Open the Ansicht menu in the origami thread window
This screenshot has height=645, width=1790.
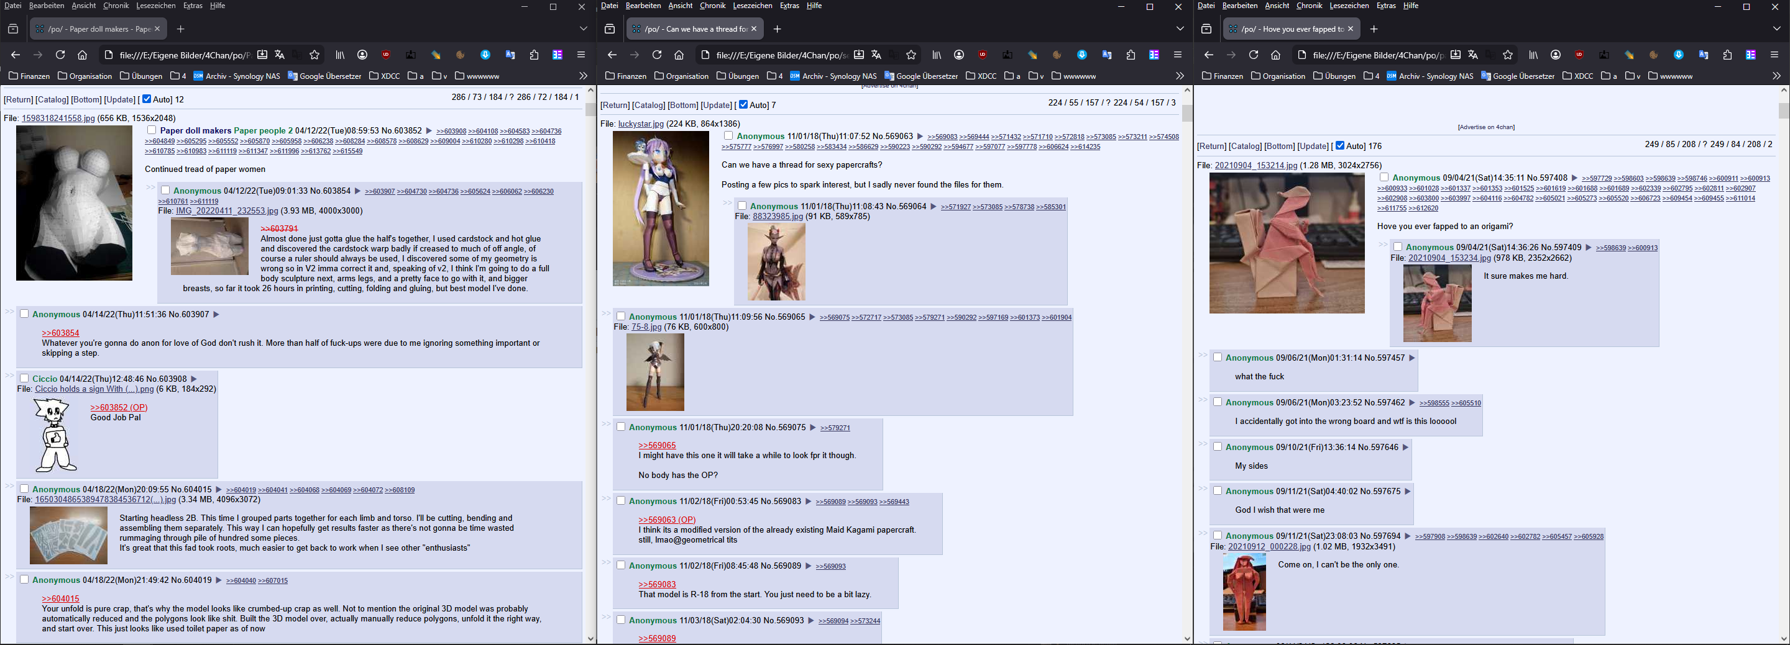pyautogui.click(x=1277, y=6)
